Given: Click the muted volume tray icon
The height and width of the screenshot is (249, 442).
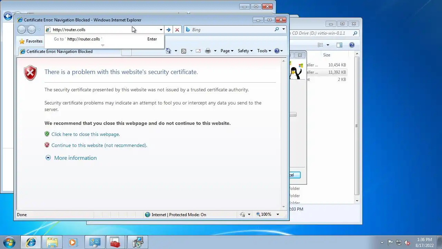Looking at the screenshot, I should point(407,242).
